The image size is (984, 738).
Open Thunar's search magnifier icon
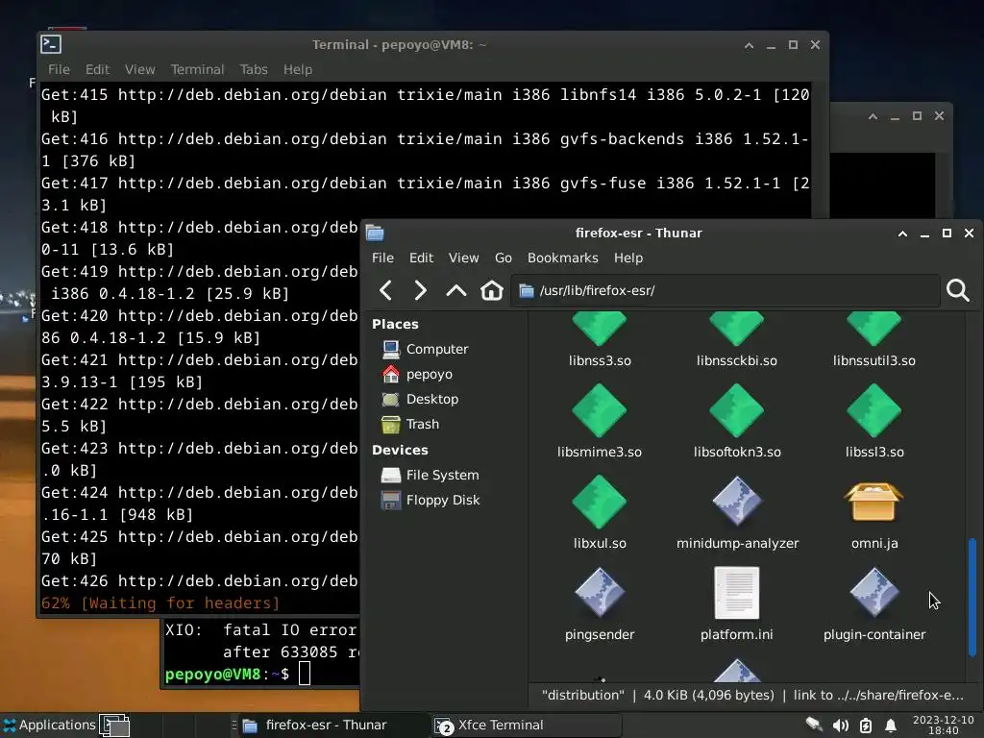[958, 290]
